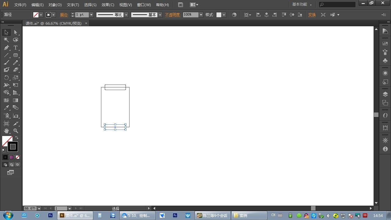391x220 pixels.
Task: Set paint mode to Color
Action: [5, 157]
